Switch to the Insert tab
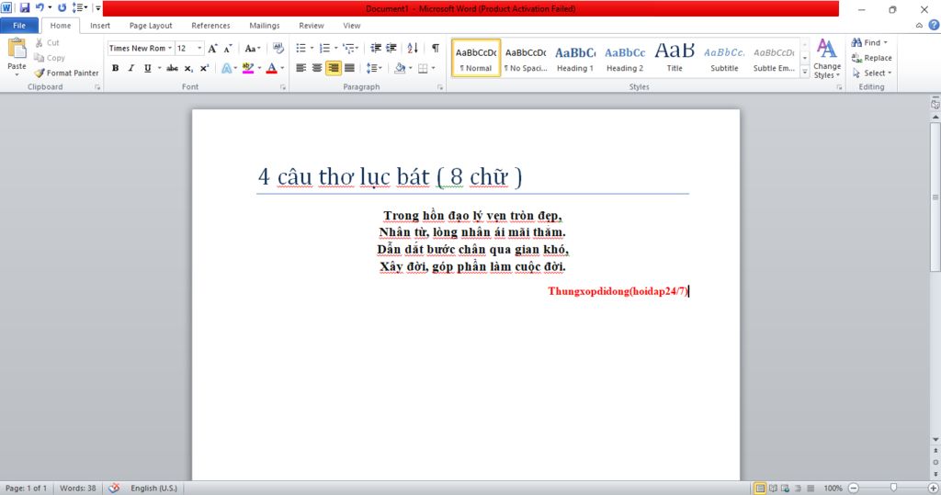Image resolution: width=941 pixels, height=495 pixels. (100, 25)
